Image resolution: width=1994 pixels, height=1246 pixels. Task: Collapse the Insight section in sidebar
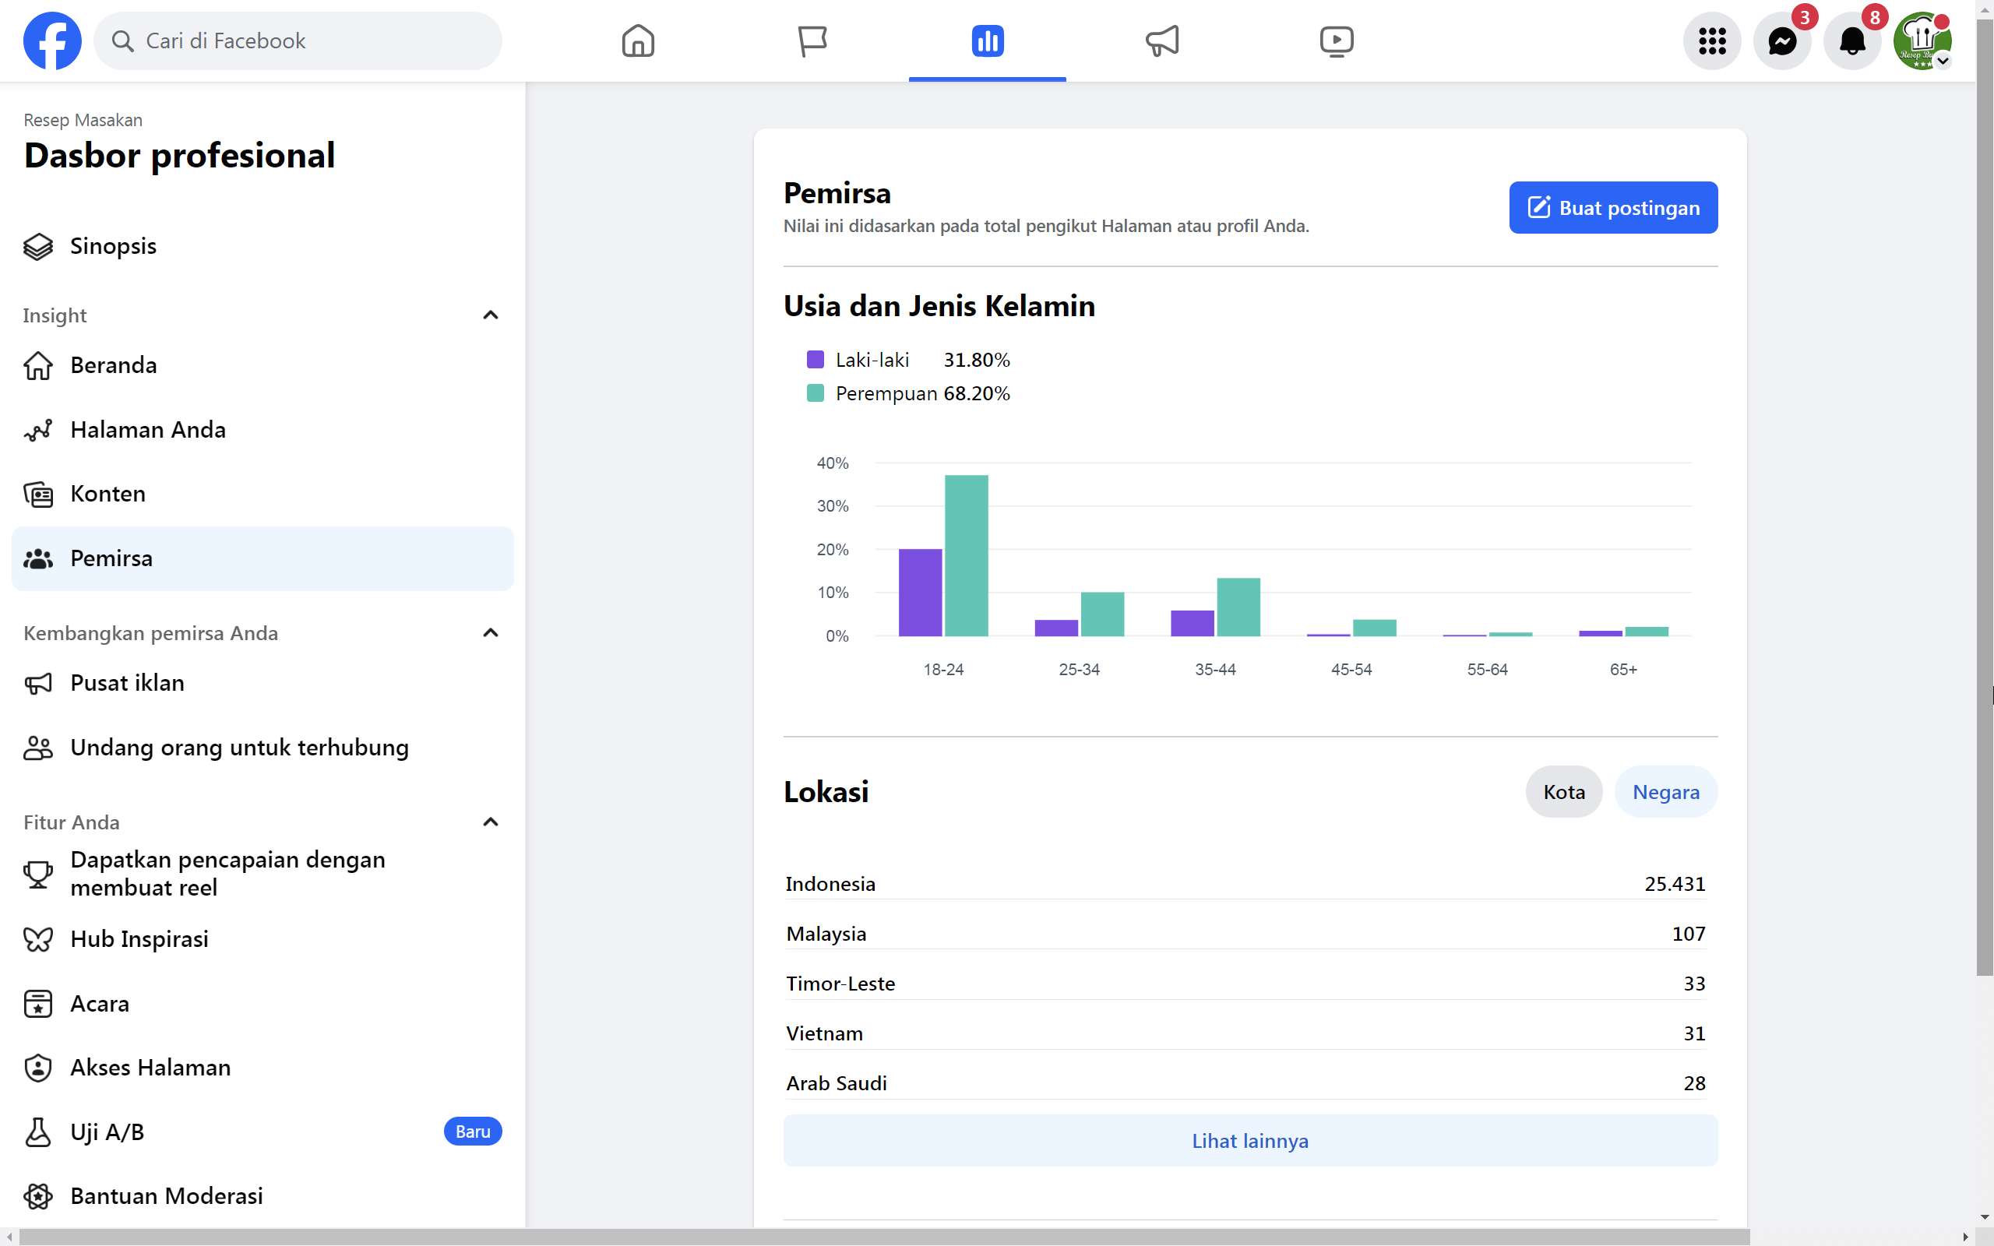(x=490, y=315)
